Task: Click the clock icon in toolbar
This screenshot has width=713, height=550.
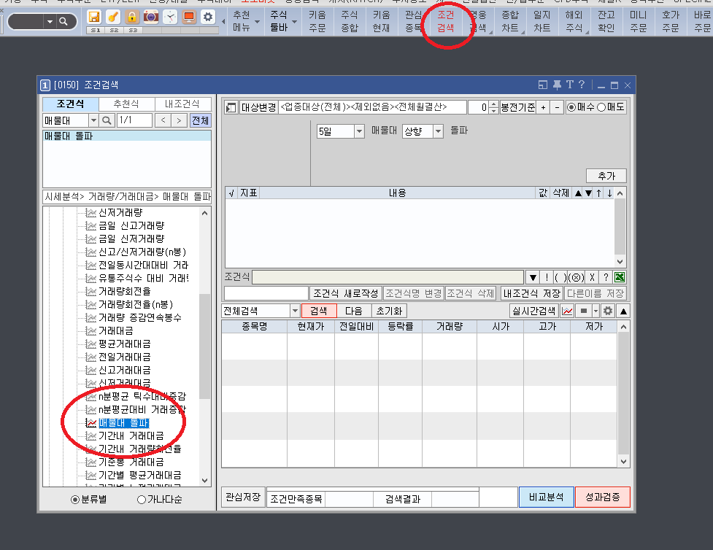Action: (170, 18)
